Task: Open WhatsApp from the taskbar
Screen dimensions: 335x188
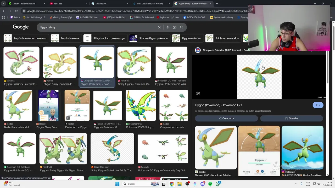Action: click(218, 184)
